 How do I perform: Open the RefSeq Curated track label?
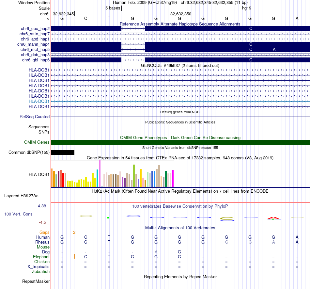coord(35,117)
